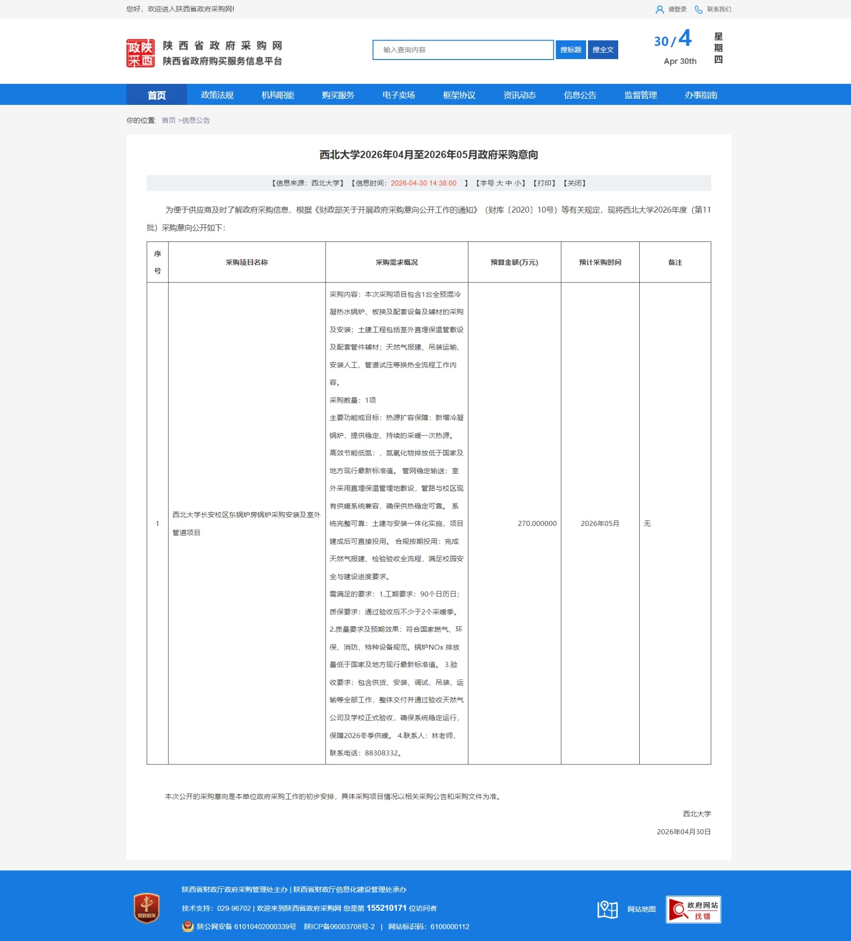This screenshot has height=941, width=851.
Task: Click the phone contact icon
Action: pos(698,9)
